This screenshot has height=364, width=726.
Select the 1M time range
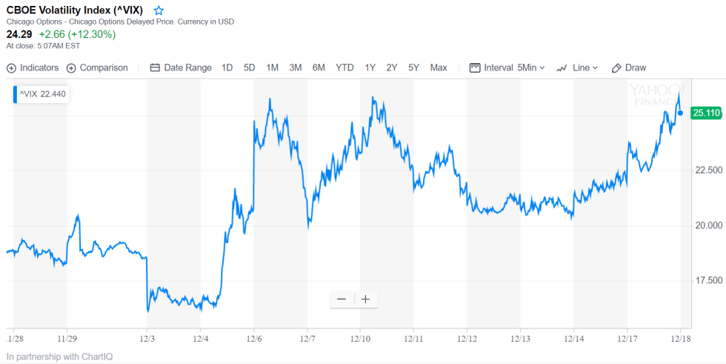point(273,67)
